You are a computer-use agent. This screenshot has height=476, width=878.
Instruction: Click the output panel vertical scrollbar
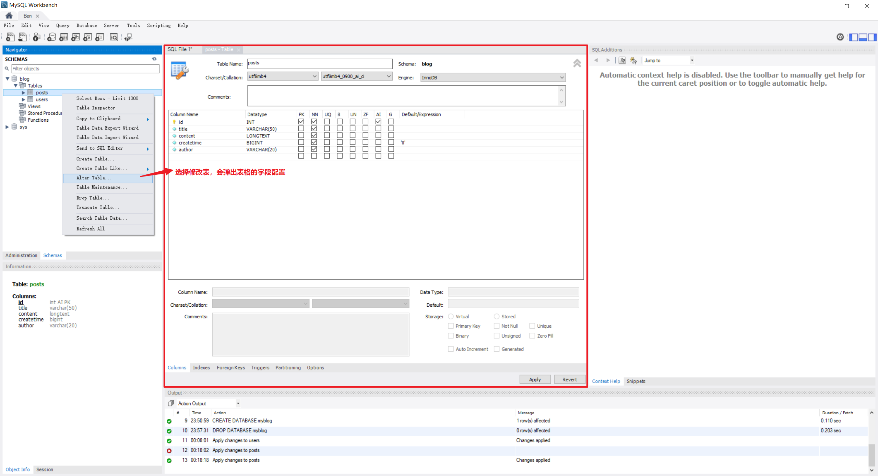pyautogui.click(x=871, y=454)
